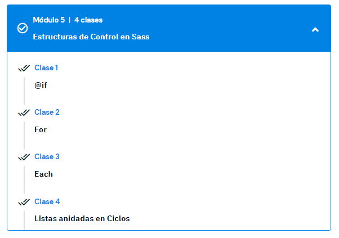Viewport: 339px width, 238px height.
Task: Click the double-check icon beside Clase 2
Action: tap(24, 113)
